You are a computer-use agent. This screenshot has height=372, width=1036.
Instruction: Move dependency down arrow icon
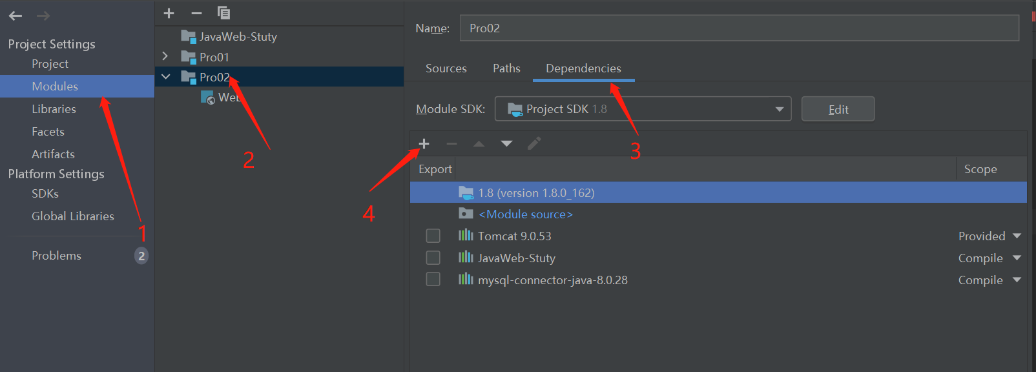tap(506, 143)
